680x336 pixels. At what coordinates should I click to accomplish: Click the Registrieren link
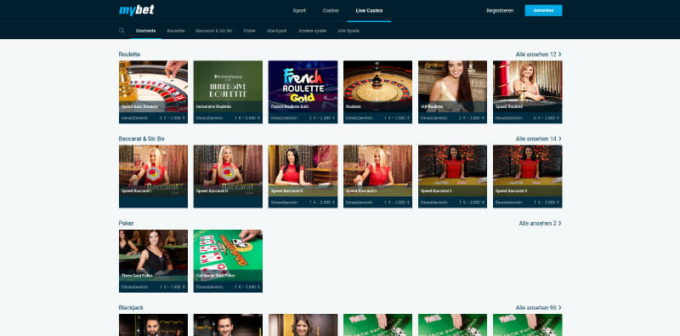500,11
